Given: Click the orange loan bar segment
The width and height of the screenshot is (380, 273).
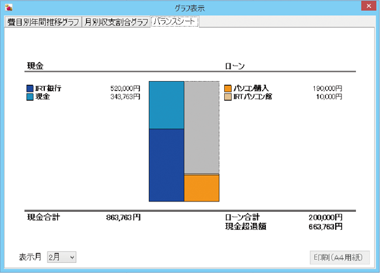Looking at the screenshot, I should coord(201,188).
